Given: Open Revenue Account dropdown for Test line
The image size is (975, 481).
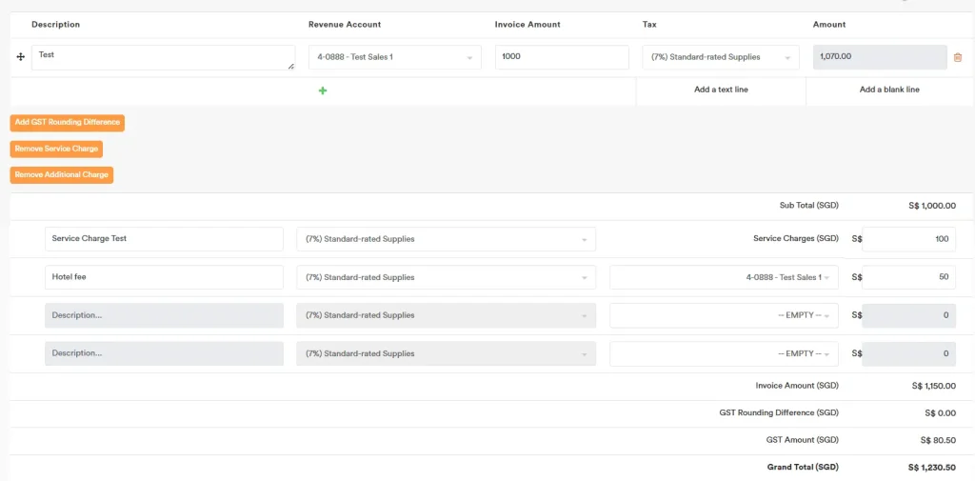Looking at the screenshot, I should [394, 57].
